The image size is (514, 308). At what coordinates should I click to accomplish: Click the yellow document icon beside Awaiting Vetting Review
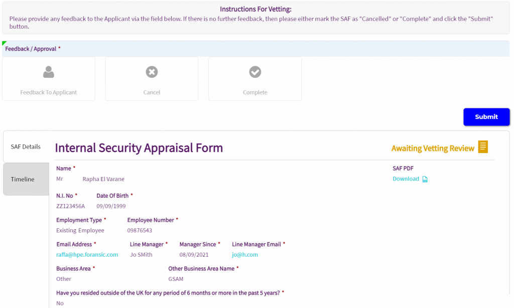pyautogui.click(x=483, y=147)
